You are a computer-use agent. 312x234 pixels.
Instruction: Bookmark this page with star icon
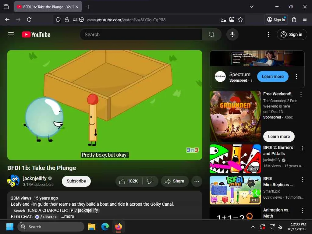(x=240, y=19)
